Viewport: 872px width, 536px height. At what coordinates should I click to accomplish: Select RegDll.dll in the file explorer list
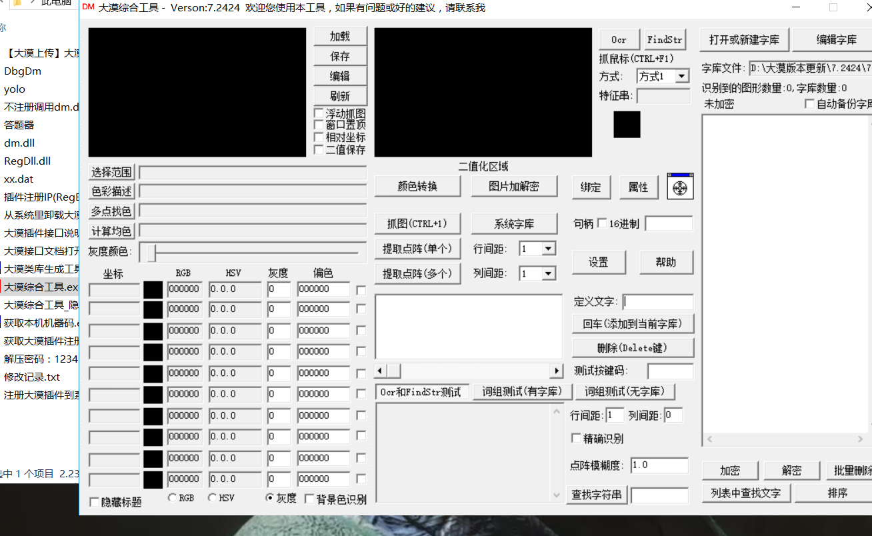[27, 161]
